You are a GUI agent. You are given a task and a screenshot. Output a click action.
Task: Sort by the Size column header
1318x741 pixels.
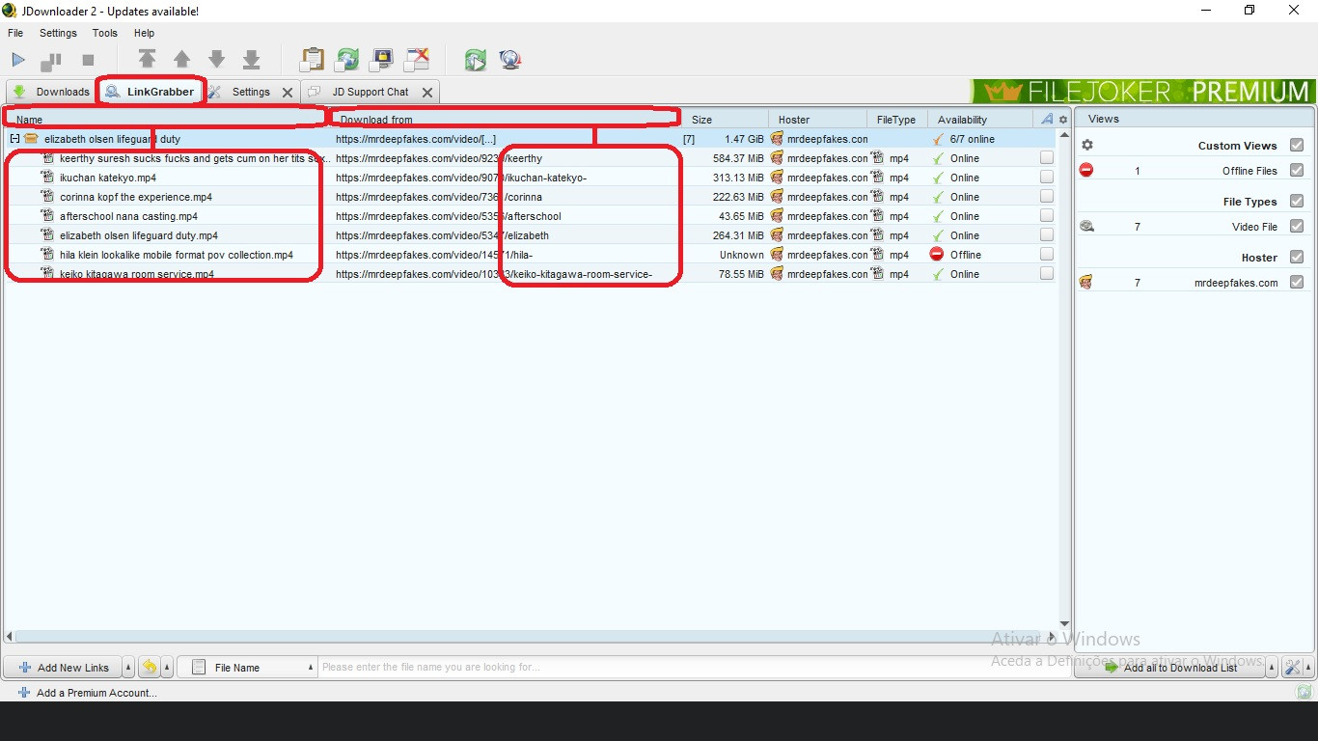[x=725, y=120]
